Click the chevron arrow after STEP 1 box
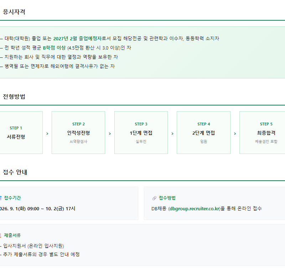This screenshot has height=273, width=285. pos(47,134)
